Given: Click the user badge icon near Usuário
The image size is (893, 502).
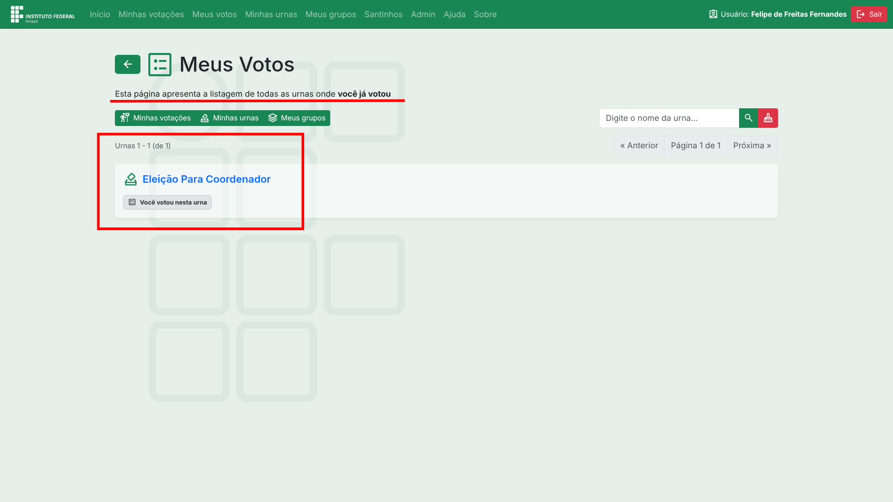Looking at the screenshot, I should coord(713,14).
